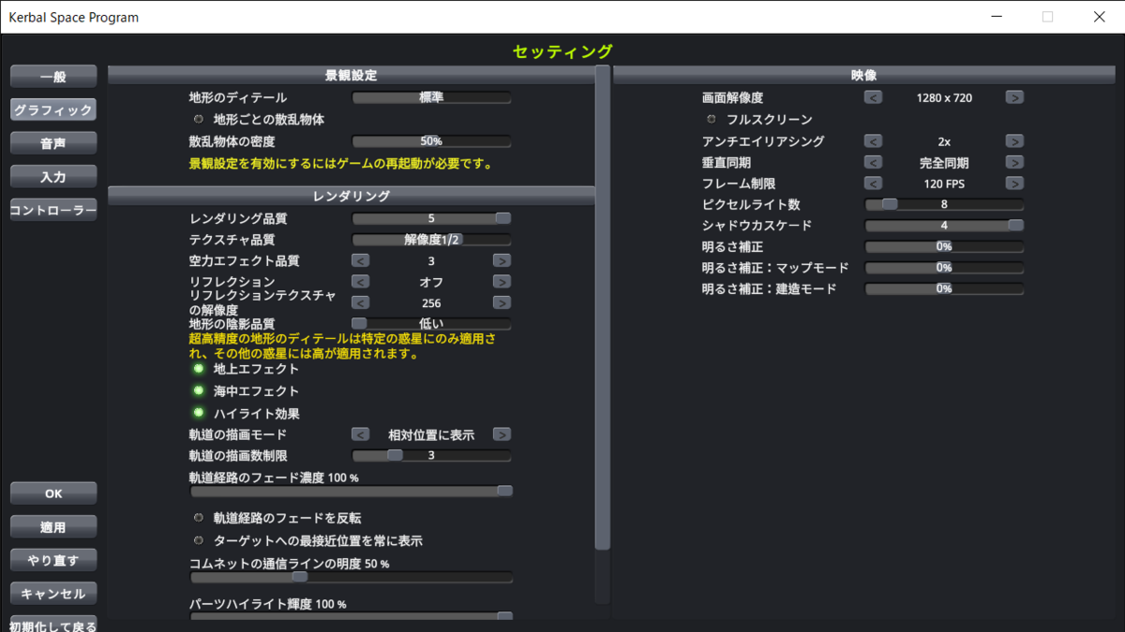The image size is (1125, 632).
Task: Switch to the 音声 settings tab
Action: coord(52,142)
